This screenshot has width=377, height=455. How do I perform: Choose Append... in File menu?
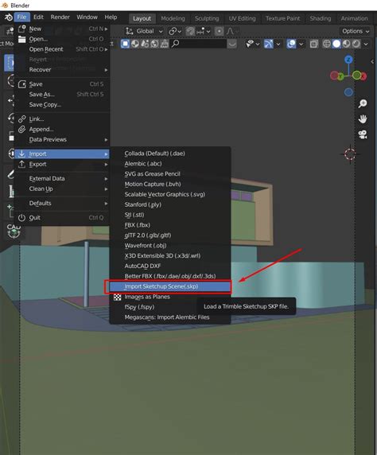(62, 130)
